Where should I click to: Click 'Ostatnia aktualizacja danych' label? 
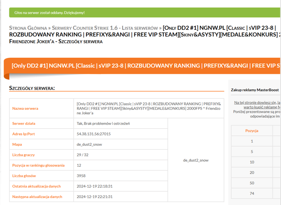(x=36, y=186)
